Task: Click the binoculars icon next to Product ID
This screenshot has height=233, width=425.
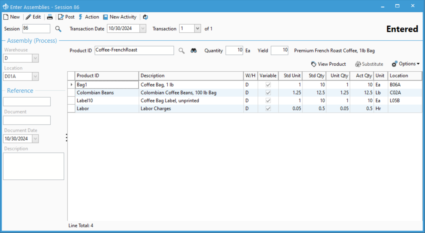Action: [x=193, y=51]
